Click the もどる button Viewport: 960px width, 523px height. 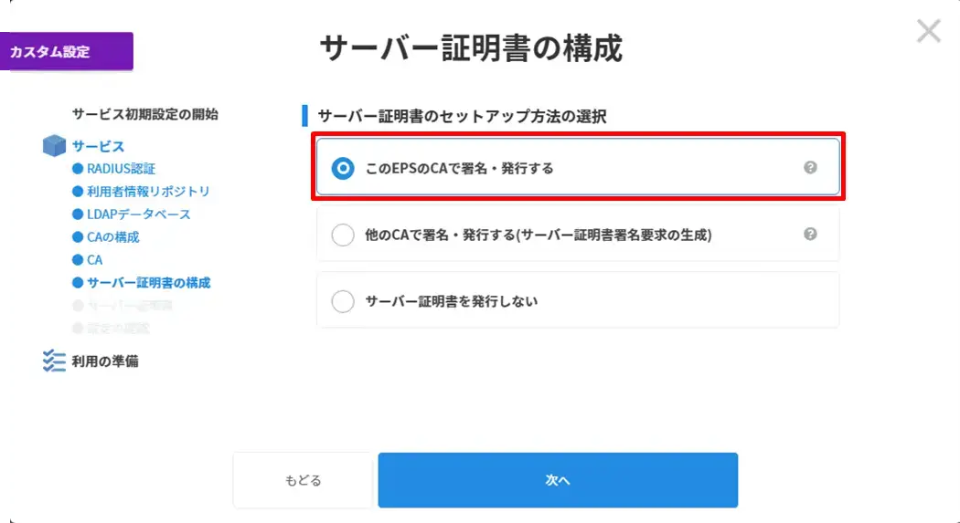(x=303, y=480)
